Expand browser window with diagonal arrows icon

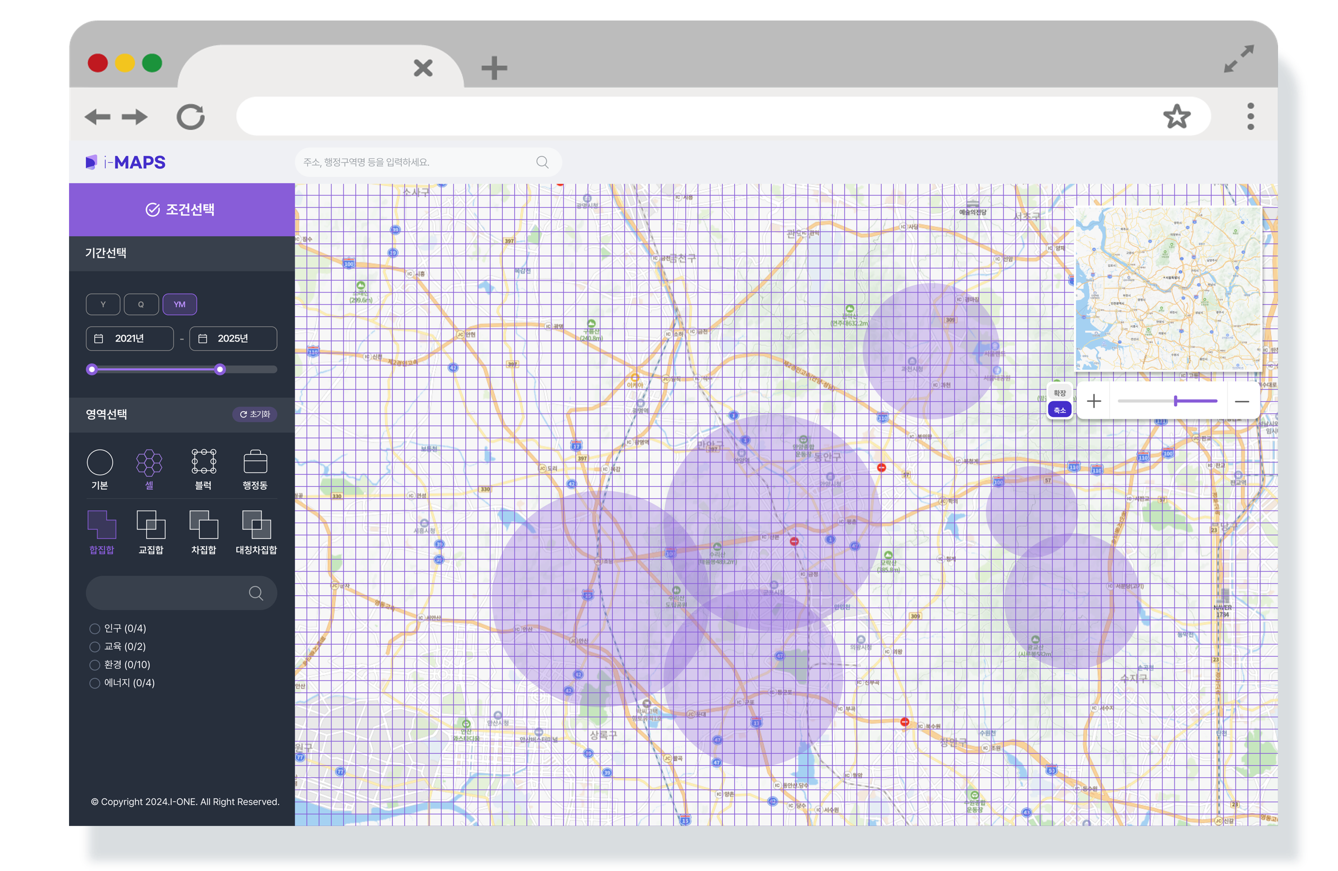(x=1238, y=59)
